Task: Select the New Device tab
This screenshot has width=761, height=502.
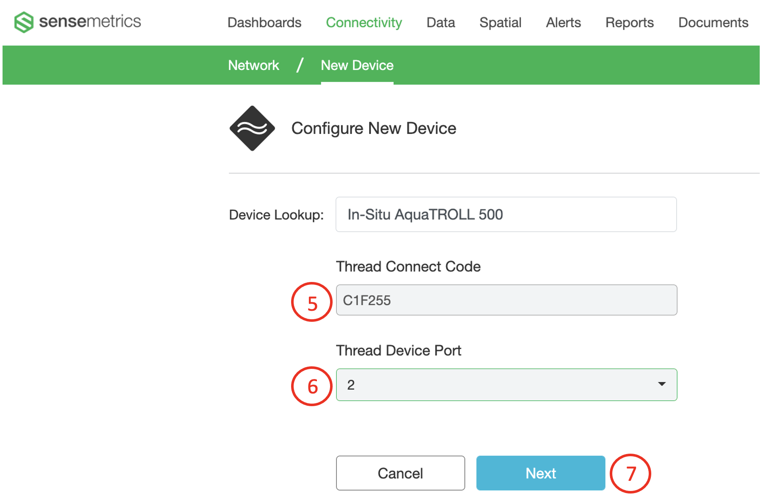Action: pyautogui.click(x=357, y=65)
